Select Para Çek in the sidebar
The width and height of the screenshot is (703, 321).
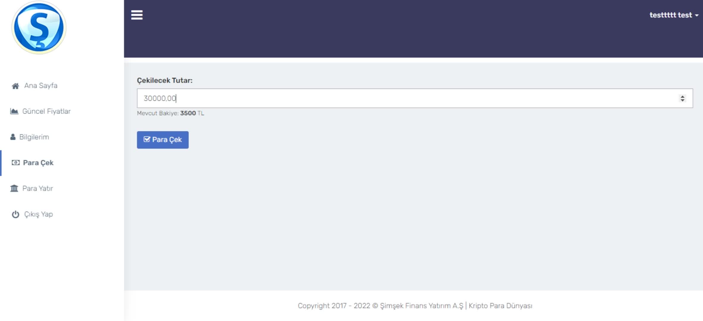[38, 163]
